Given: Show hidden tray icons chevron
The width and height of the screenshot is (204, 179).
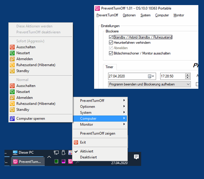Looking at the screenshot, I should 49,157.
